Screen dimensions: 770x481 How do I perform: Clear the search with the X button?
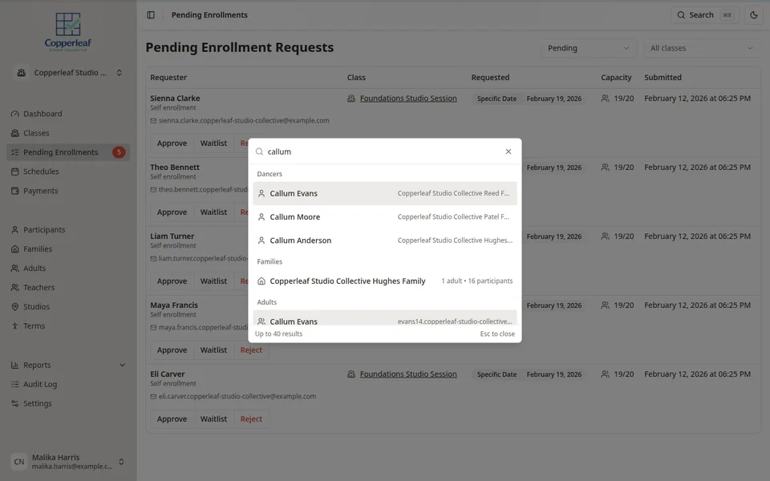click(x=508, y=151)
